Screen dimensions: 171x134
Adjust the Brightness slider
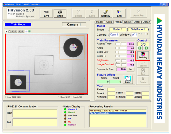point(121,60)
